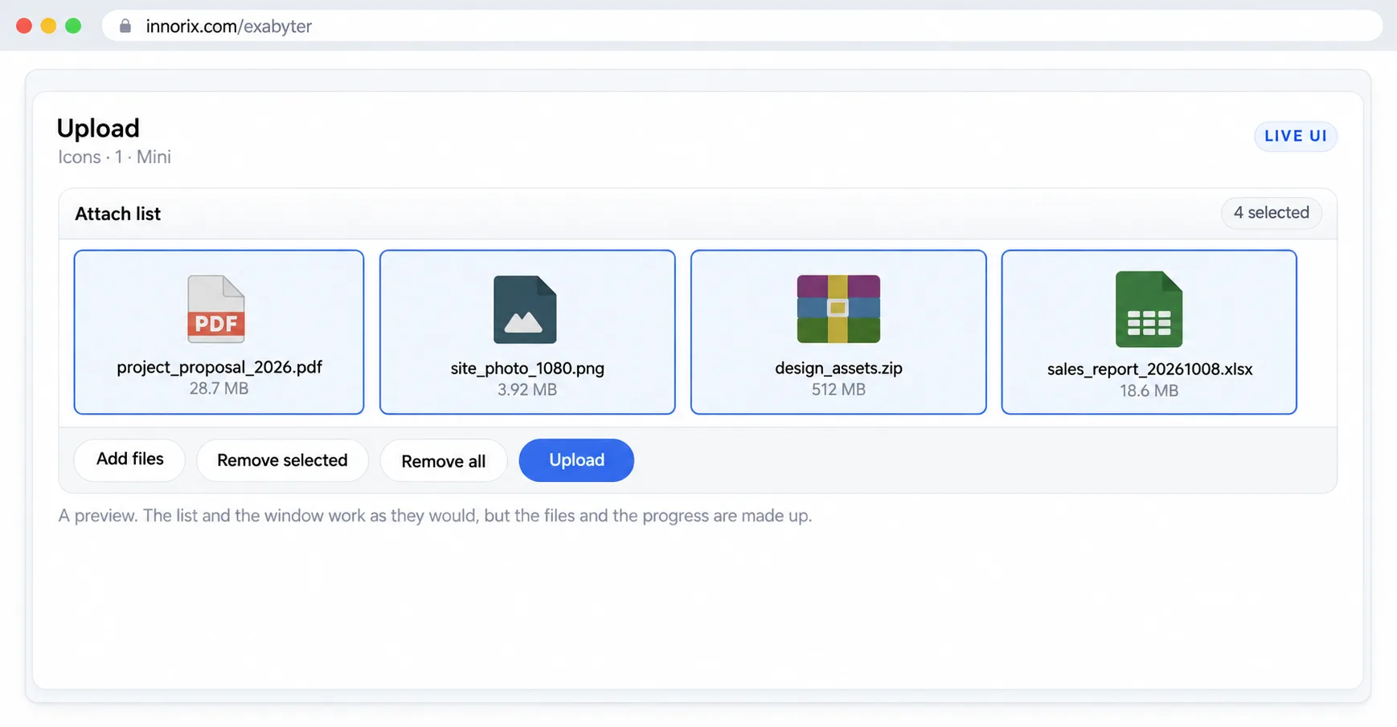
Task: Click the green spreadsheet file icon
Action: tap(1149, 309)
